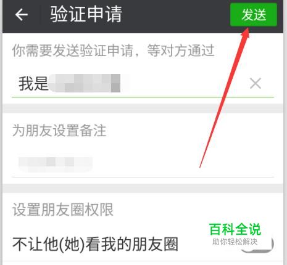This screenshot has height=265, width=287.
Task: Tap the 为朋友设置备注 section header
Action: point(59,131)
